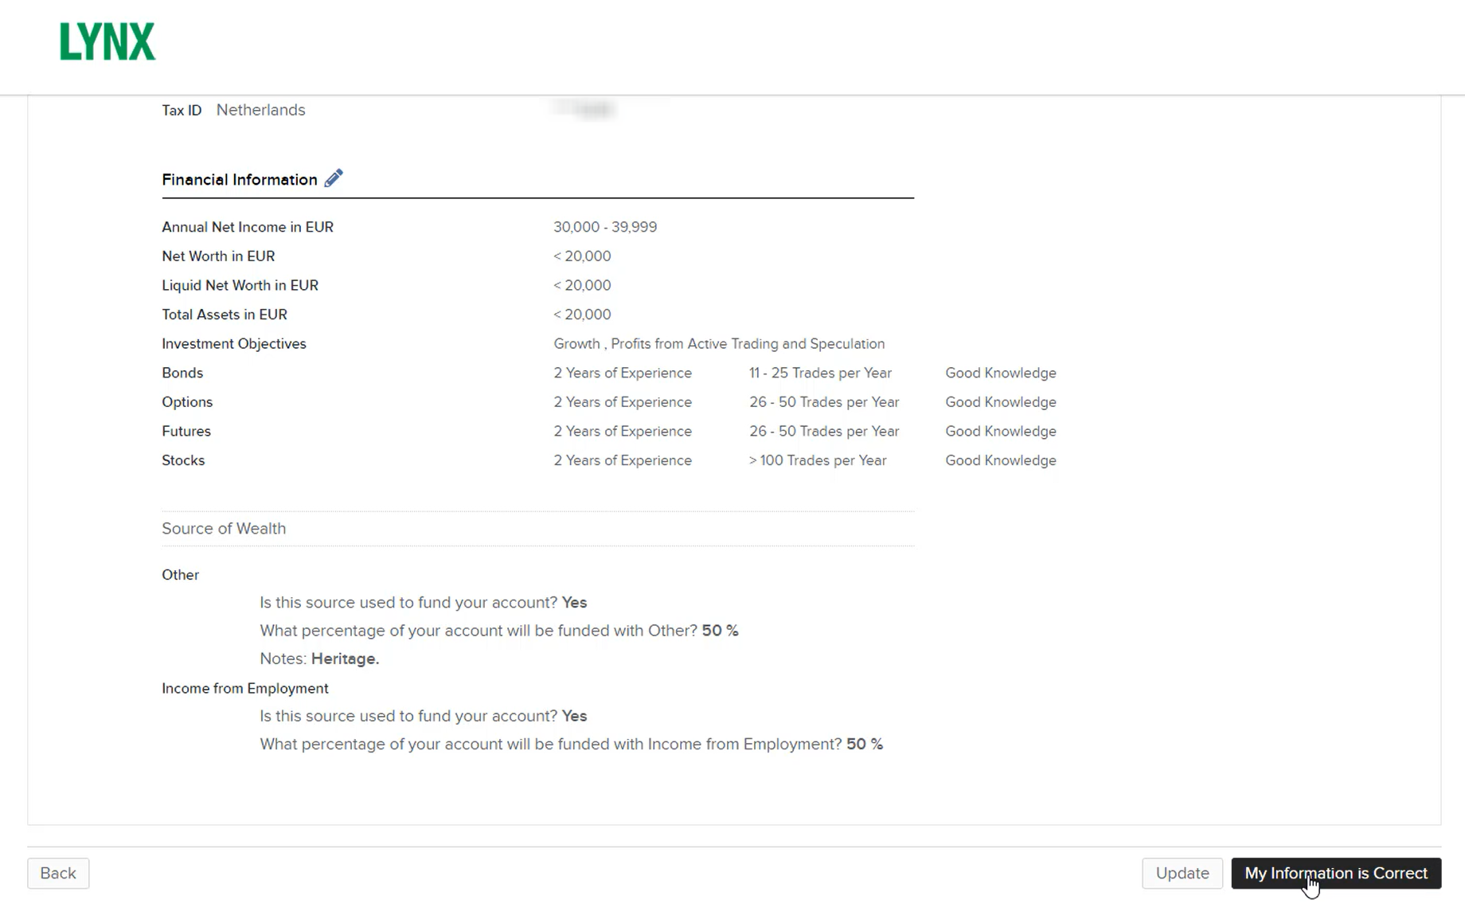Click the LYNX logo
The height and width of the screenshot is (911, 1465).
(107, 41)
